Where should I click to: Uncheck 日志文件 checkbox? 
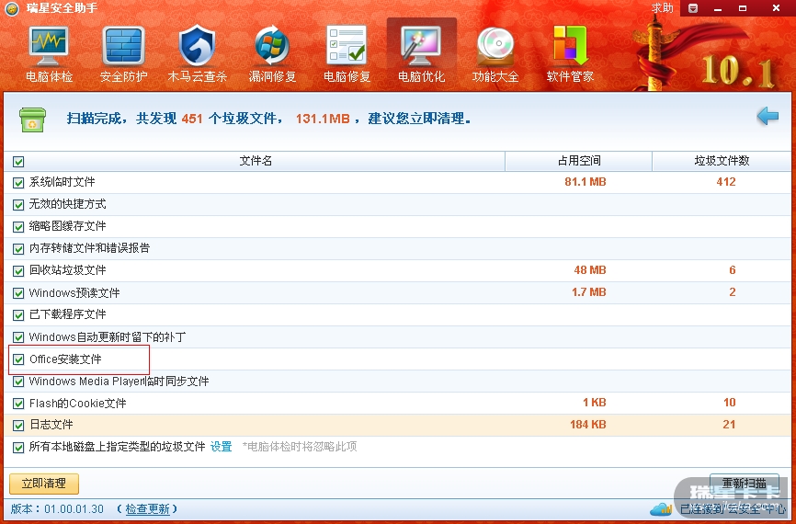tap(18, 425)
